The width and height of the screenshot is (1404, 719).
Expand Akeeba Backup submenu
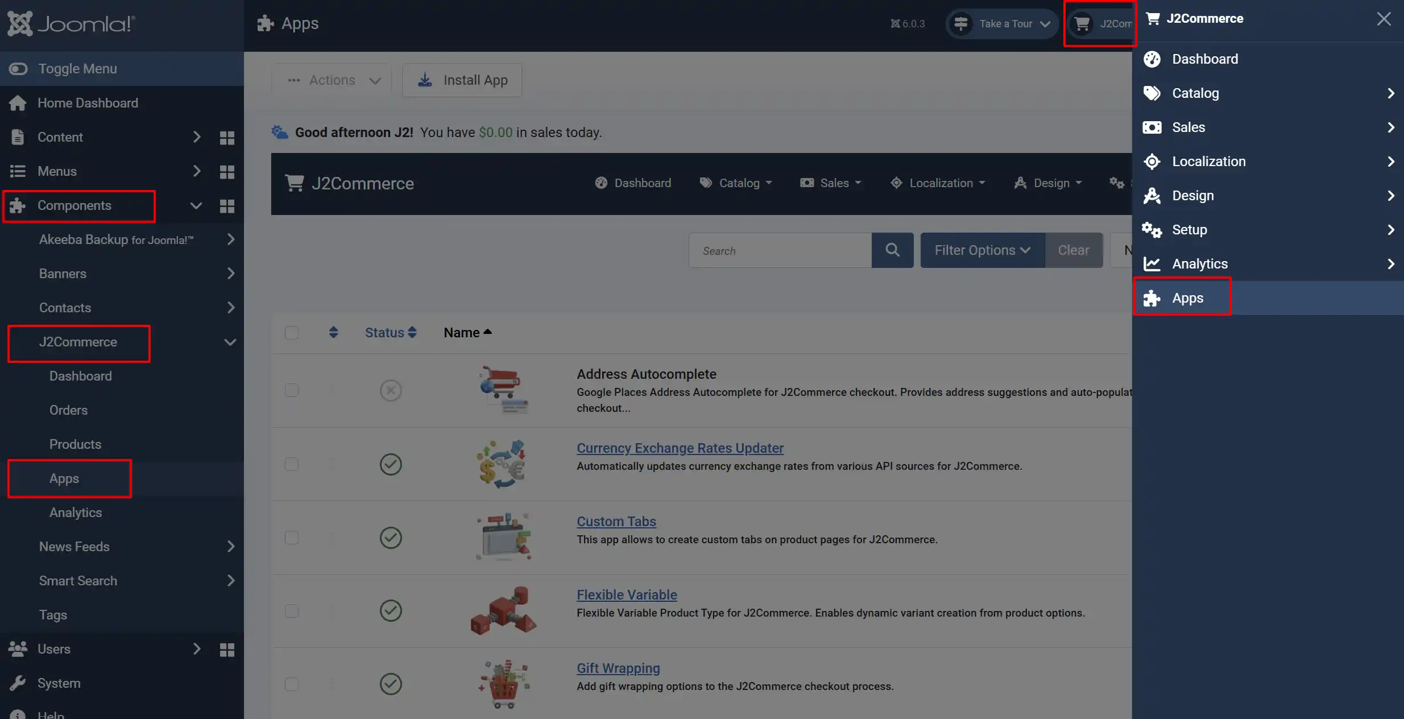(230, 239)
